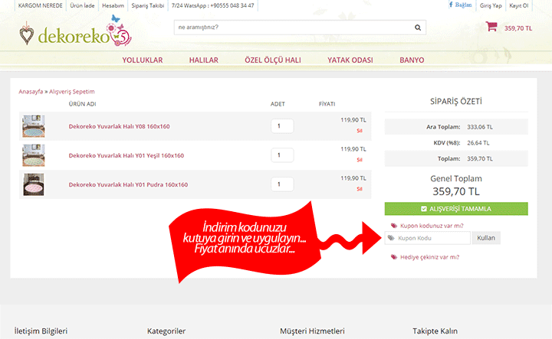Remove Y08 rug with Sil

(x=360, y=131)
